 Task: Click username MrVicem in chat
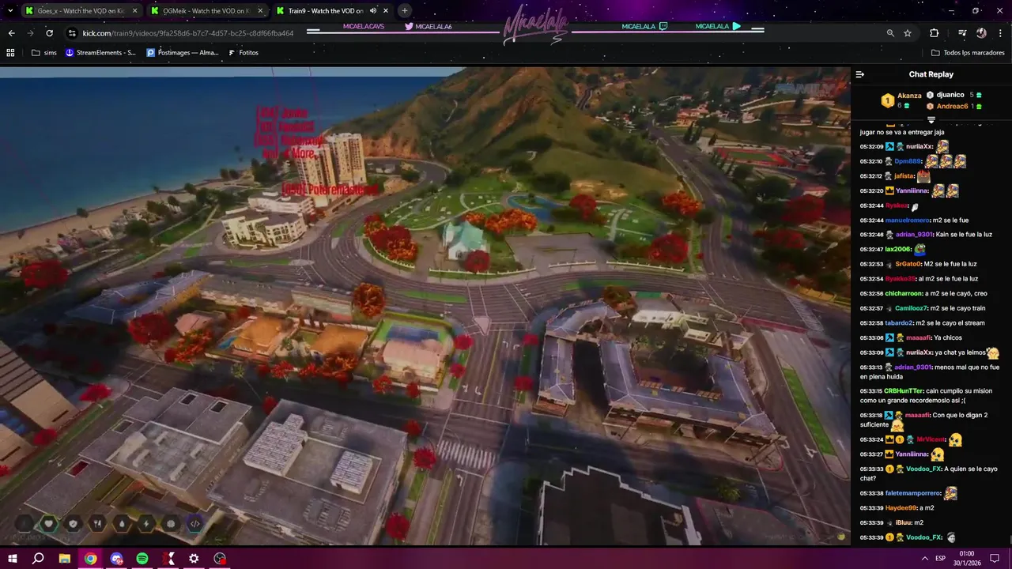(931, 440)
